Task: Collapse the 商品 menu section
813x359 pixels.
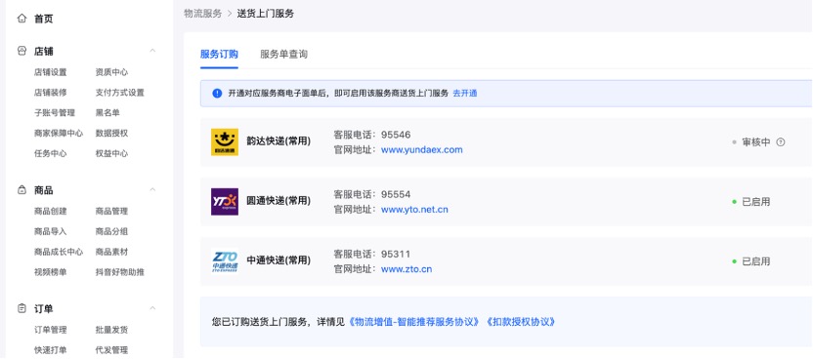Action: click(x=152, y=190)
